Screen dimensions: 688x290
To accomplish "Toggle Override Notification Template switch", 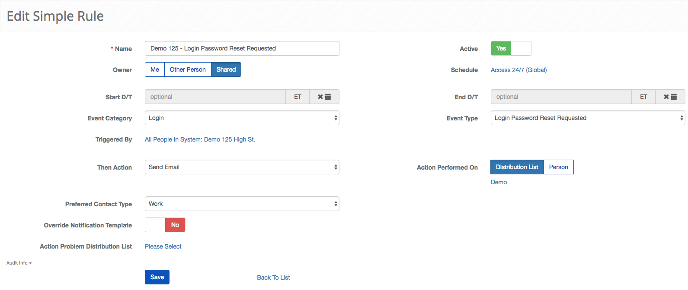I will tap(165, 225).
